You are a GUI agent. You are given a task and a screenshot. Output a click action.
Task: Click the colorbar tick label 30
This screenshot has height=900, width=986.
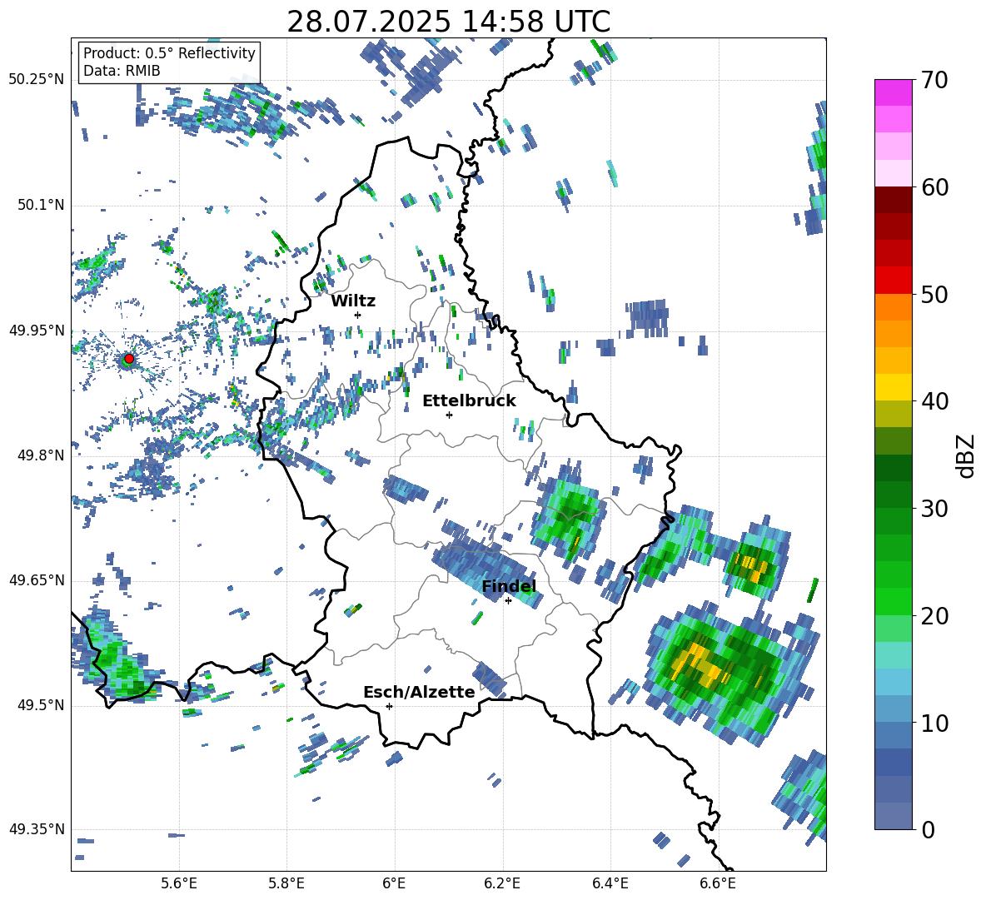[934, 509]
